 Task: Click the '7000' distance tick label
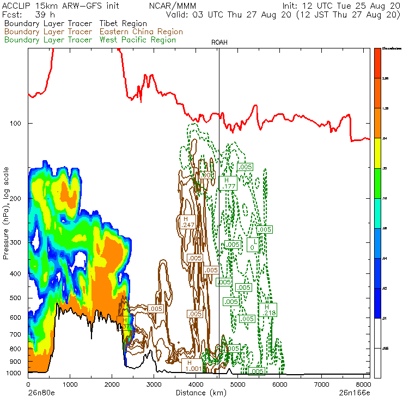pyautogui.click(x=321, y=384)
